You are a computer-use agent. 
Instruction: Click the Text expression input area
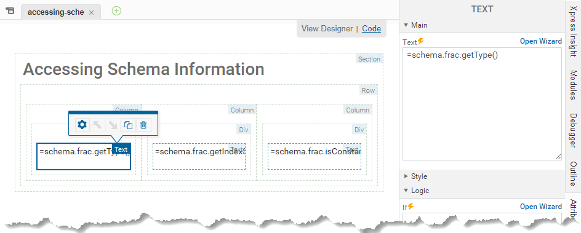click(483, 104)
